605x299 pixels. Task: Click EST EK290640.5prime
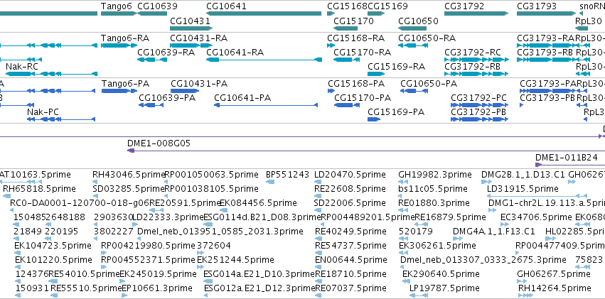pos(441,274)
